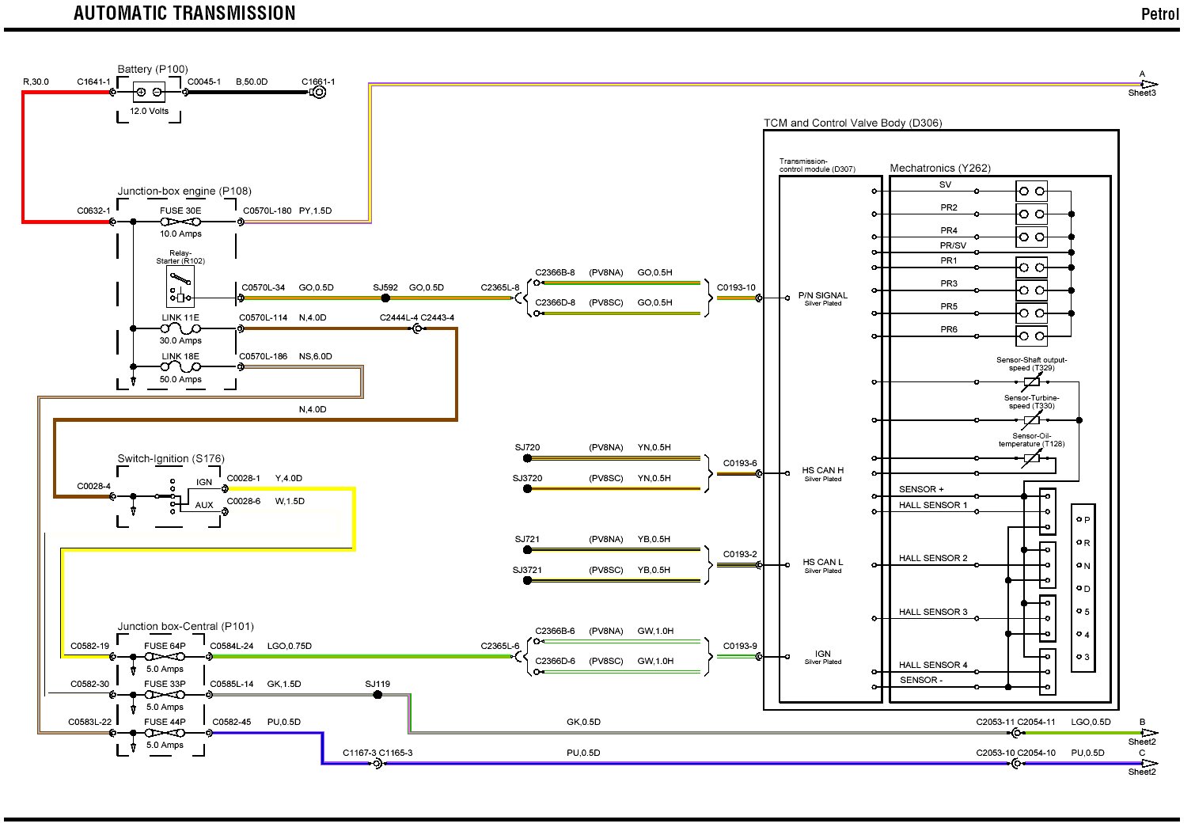Viewport: 1195px width, 831px height.
Task: Select the HS CAN H pin label
Action: (x=822, y=470)
